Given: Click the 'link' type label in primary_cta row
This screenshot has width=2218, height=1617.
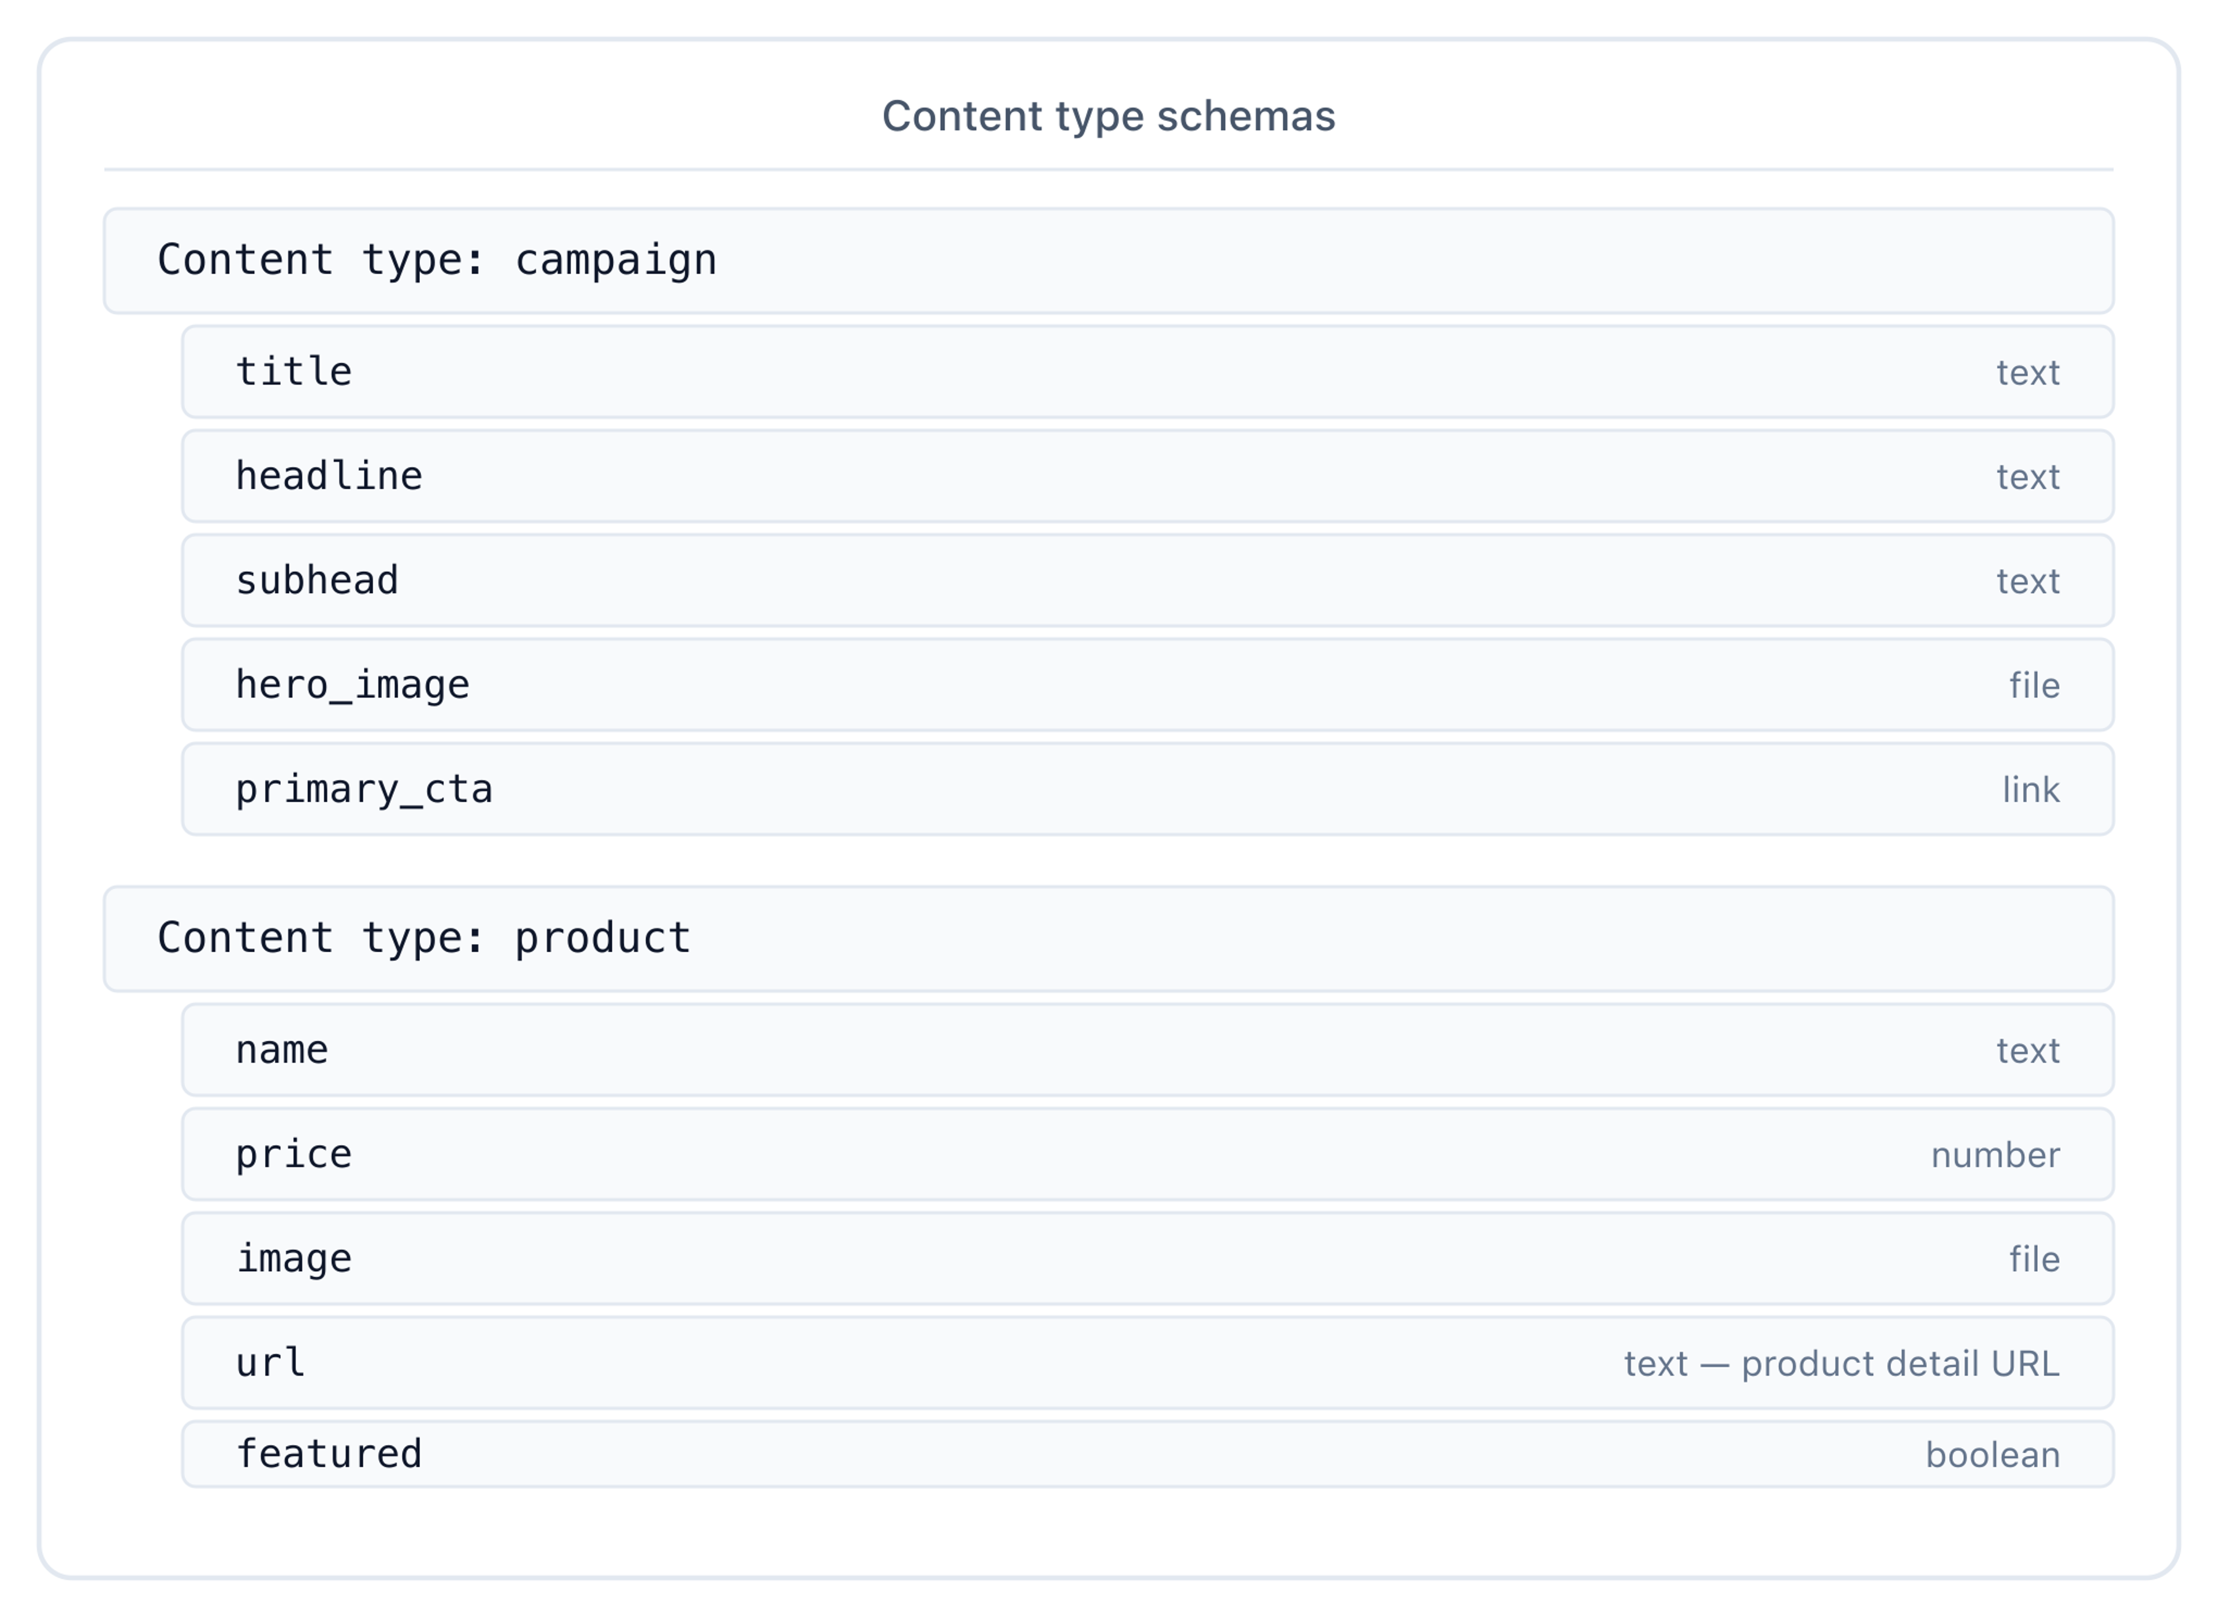Looking at the screenshot, I should click(2031, 790).
